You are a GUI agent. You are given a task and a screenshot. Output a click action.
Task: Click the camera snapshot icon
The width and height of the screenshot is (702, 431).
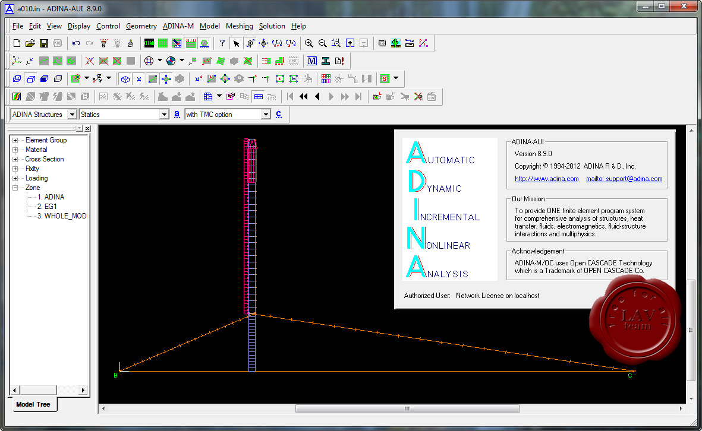[x=382, y=43]
